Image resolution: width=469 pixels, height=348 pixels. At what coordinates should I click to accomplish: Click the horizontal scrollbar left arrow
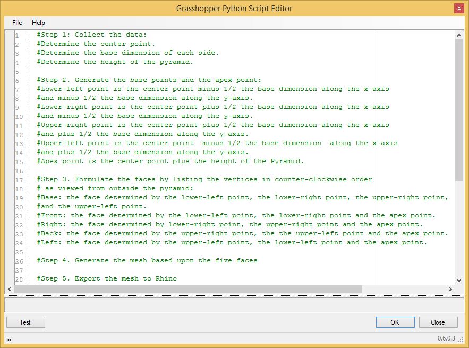(x=10, y=289)
